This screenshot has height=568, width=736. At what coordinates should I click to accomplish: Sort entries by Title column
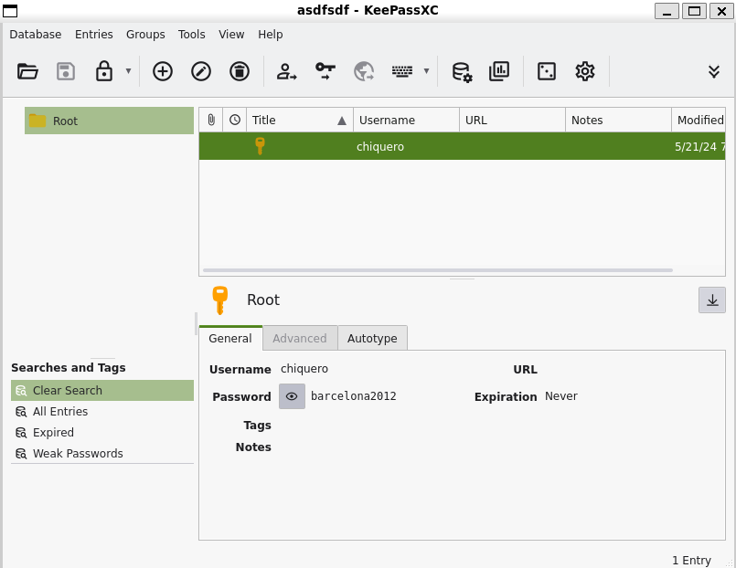(300, 120)
